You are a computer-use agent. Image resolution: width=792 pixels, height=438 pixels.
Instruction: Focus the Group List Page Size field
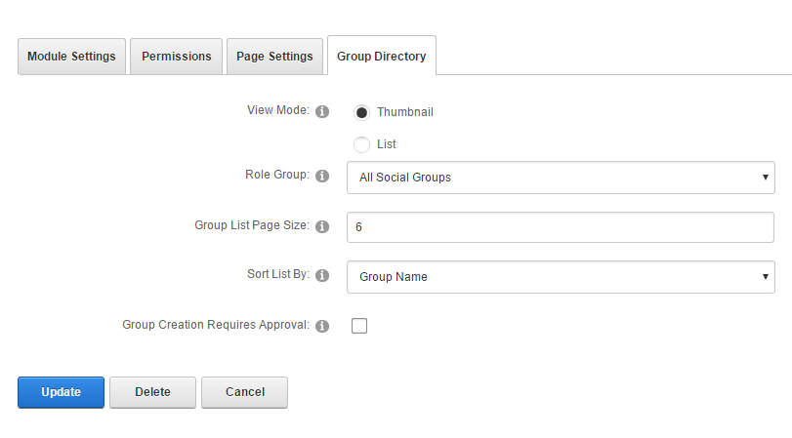pos(561,227)
